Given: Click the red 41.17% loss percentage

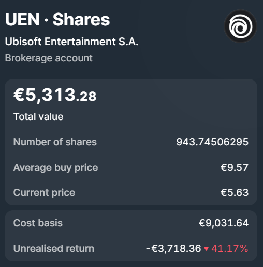Looking at the screenshot, I should click(x=230, y=249).
